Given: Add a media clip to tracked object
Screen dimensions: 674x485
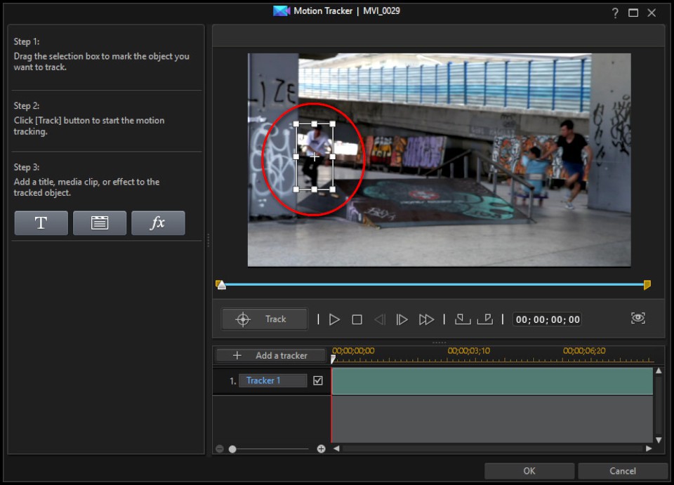Looking at the screenshot, I should click(100, 223).
